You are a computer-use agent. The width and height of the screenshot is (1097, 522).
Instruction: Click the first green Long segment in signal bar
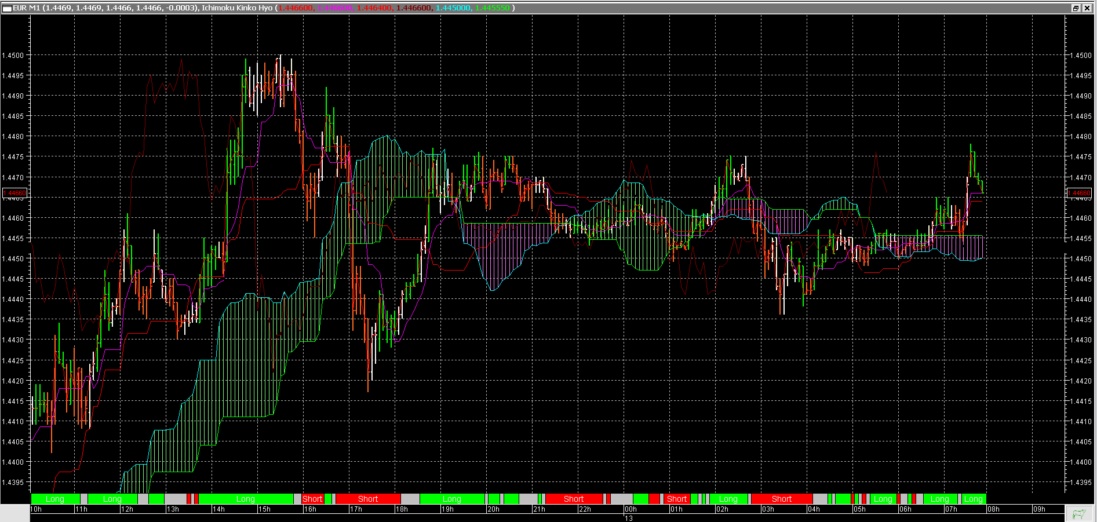(55, 498)
